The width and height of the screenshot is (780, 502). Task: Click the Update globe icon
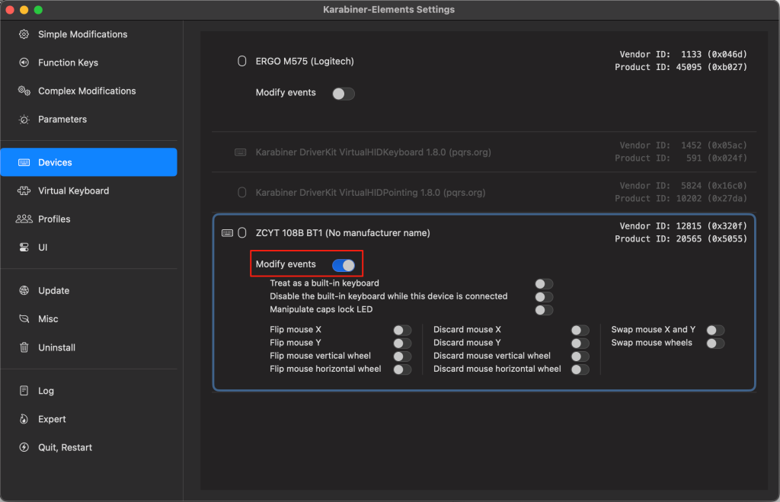pos(24,290)
